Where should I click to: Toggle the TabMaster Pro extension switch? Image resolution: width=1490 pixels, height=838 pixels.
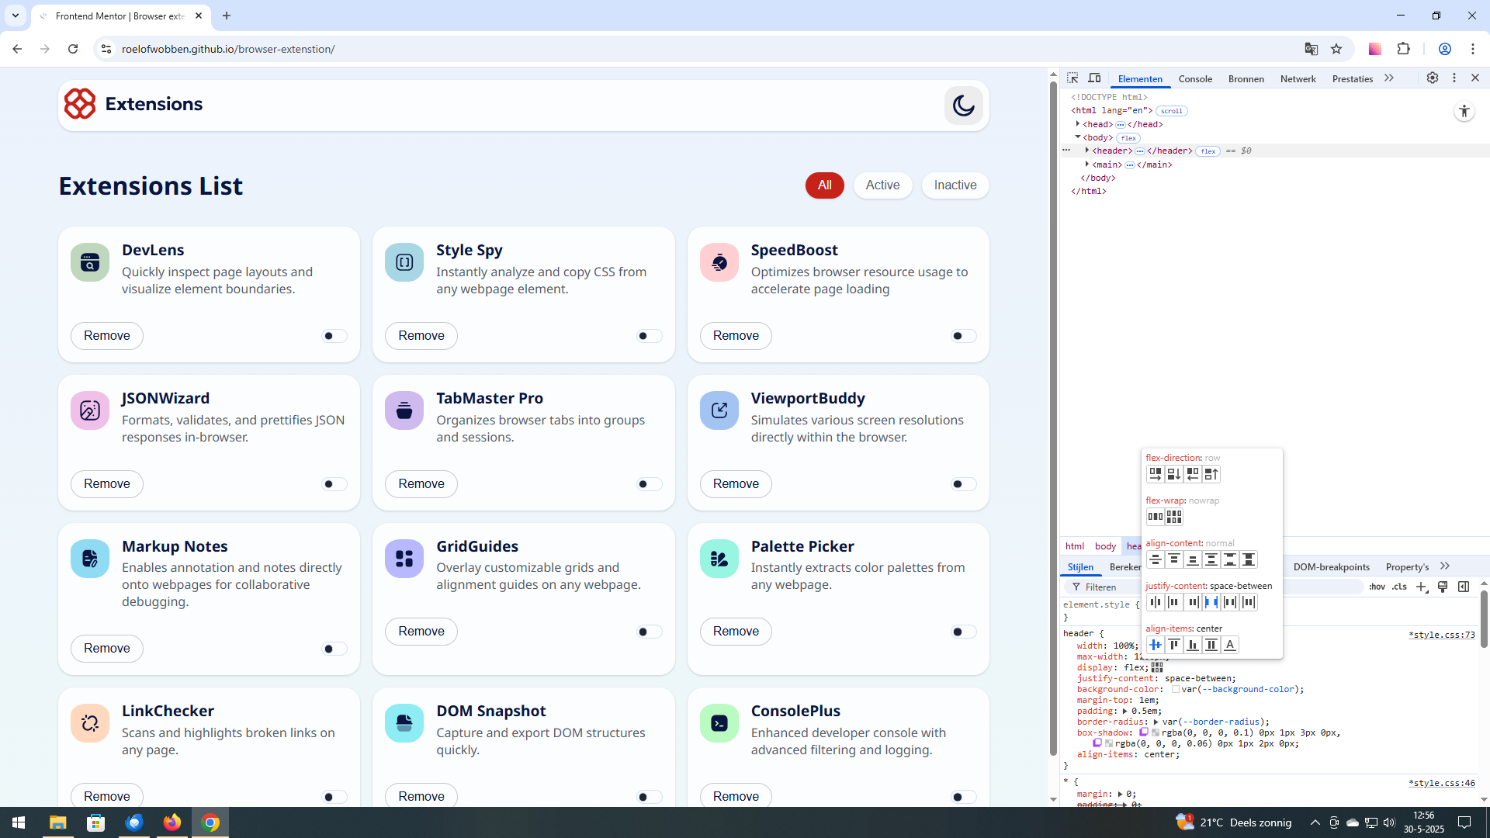pyautogui.click(x=649, y=484)
